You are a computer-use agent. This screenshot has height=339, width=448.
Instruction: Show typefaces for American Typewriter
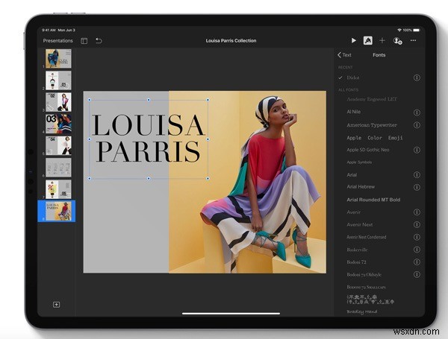[417, 125]
